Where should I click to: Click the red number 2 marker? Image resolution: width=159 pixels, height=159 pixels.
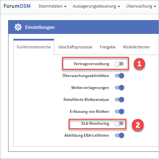[x=138, y=125]
